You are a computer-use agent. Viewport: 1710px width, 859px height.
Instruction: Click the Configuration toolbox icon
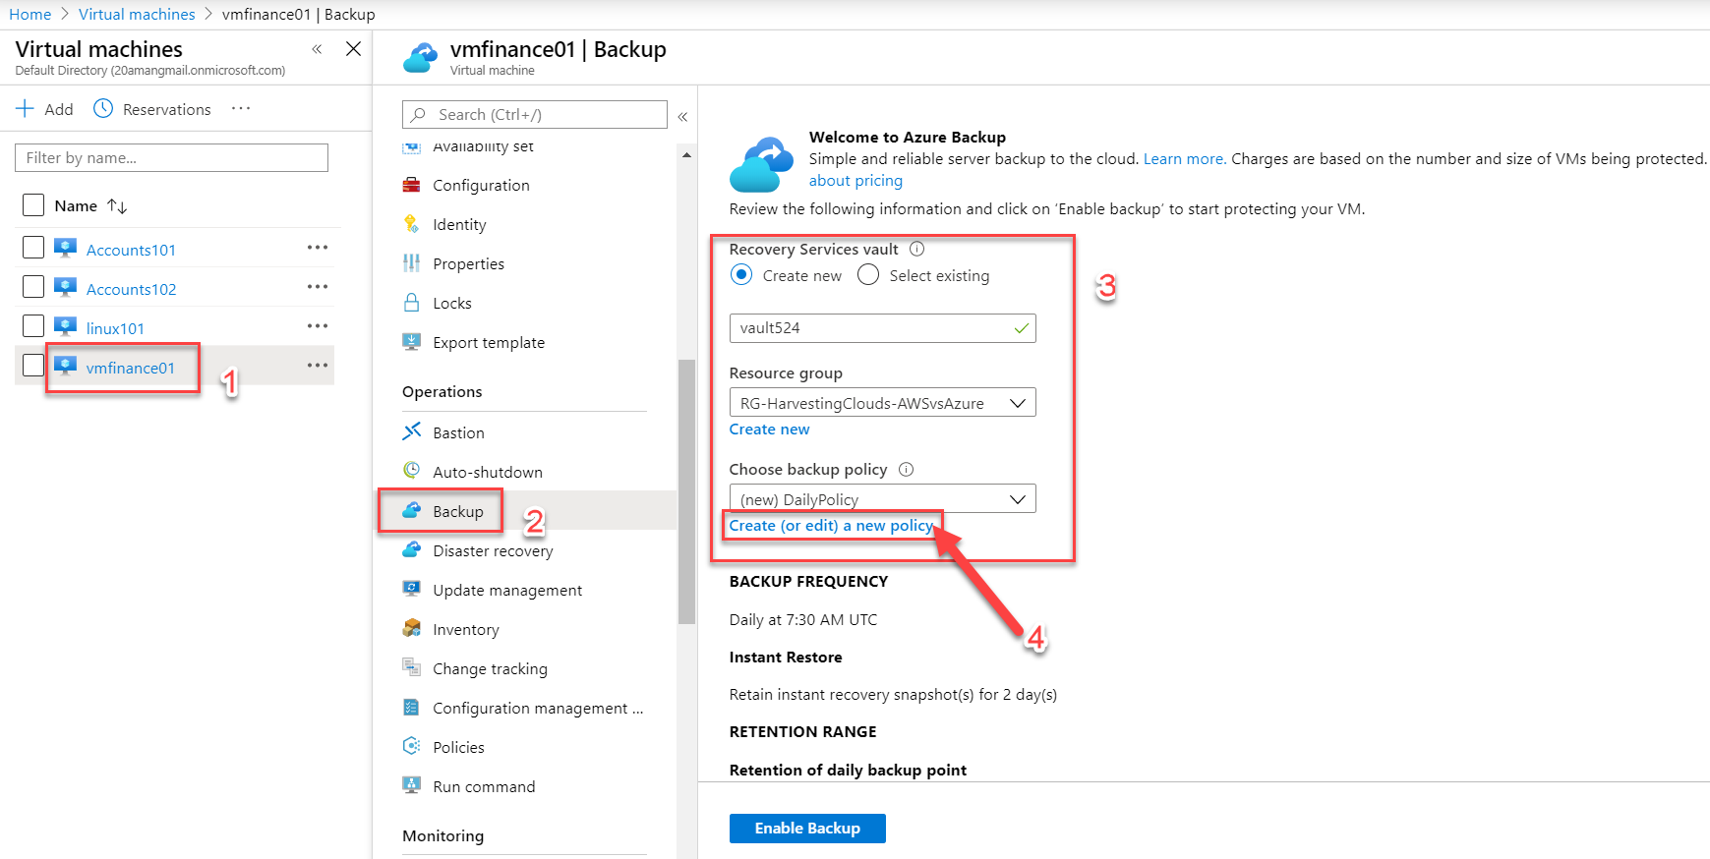(412, 185)
